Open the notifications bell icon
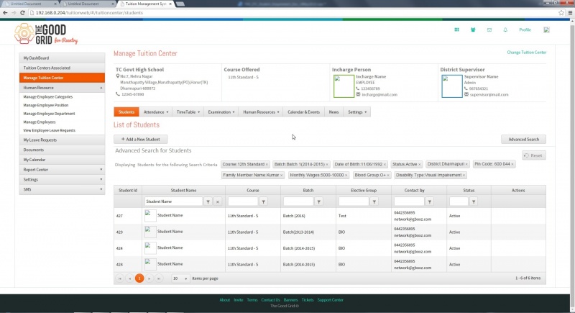This screenshot has width=575, height=313. pyautogui.click(x=505, y=30)
